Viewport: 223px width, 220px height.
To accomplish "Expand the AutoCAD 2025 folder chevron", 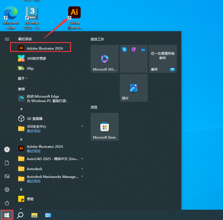I will coord(82,159).
